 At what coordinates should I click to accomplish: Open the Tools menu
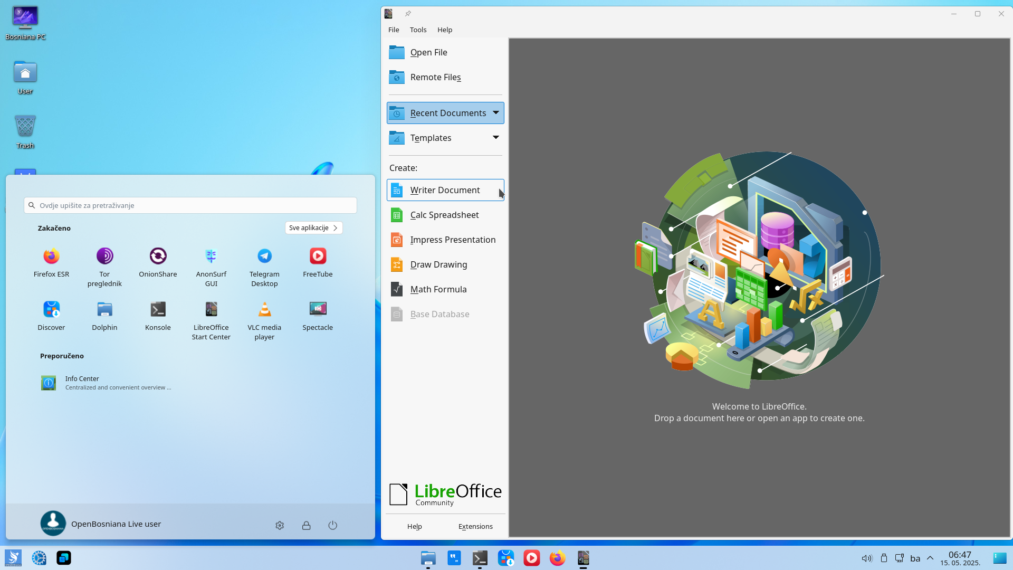(418, 30)
